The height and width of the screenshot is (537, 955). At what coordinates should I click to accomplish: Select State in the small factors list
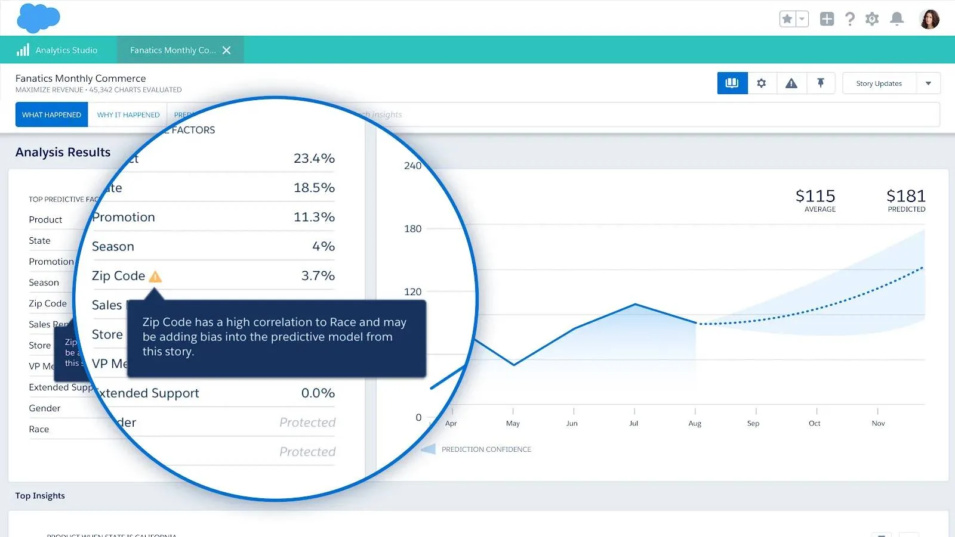(39, 241)
